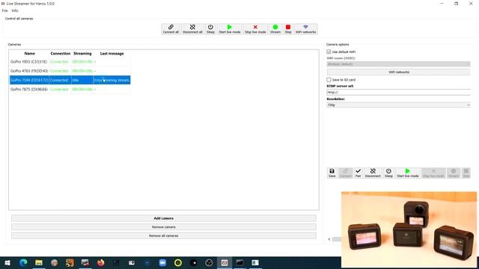Click the greyed Stop live mode button in camera options
Viewport: 479px width, 269px height.
[433, 173]
